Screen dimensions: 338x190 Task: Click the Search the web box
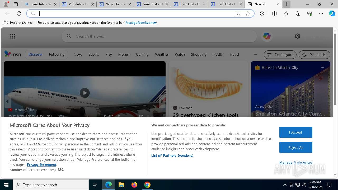pyautogui.click(x=159, y=36)
